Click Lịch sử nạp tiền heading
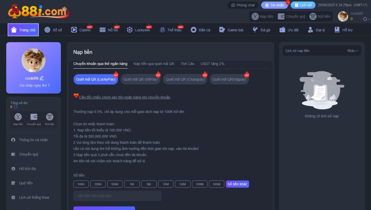The width and height of the screenshot is (371, 210). click(297, 51)
